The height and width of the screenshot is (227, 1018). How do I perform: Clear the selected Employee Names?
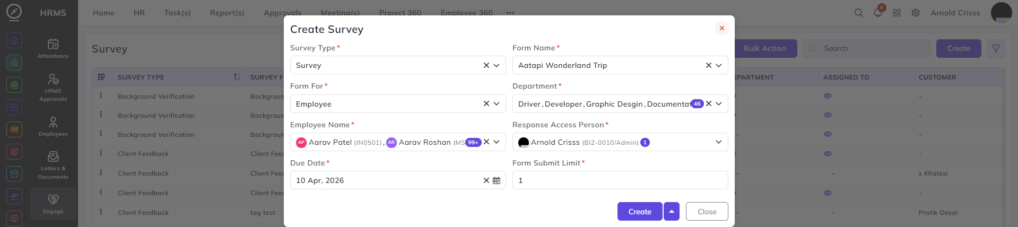486,142
